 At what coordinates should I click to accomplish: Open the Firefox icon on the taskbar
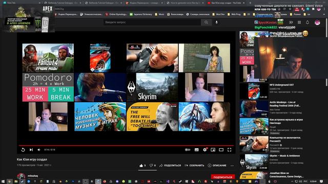(105, 181)
